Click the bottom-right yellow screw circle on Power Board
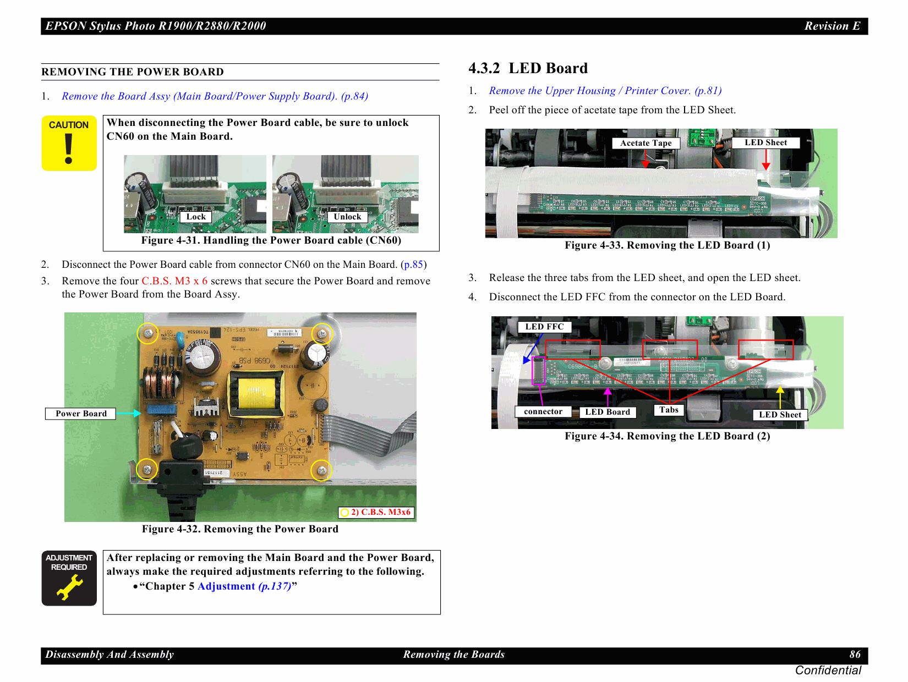This screenshot has width=908, height=682. click(321, 470)
